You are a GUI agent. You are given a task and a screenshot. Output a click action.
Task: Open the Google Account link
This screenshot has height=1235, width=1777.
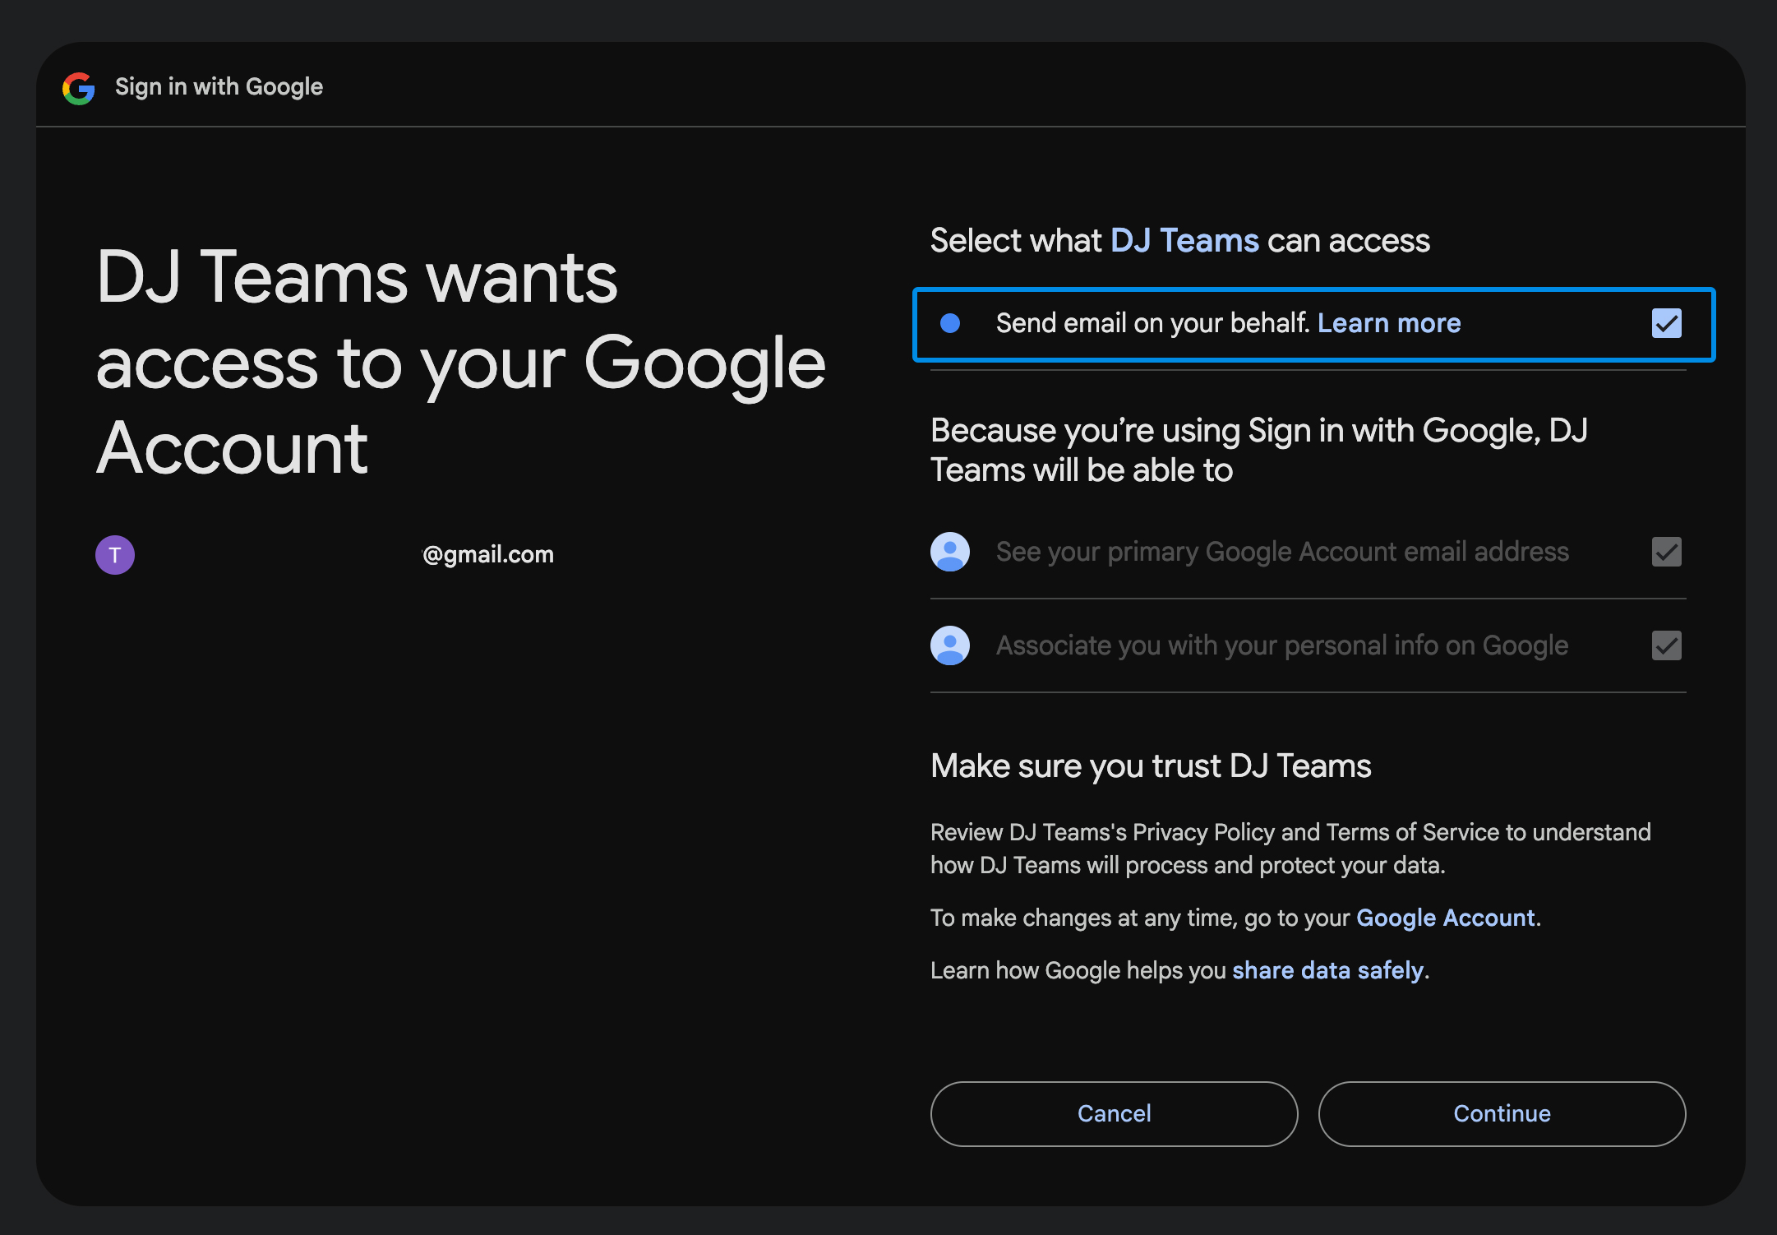point(1445,918)
